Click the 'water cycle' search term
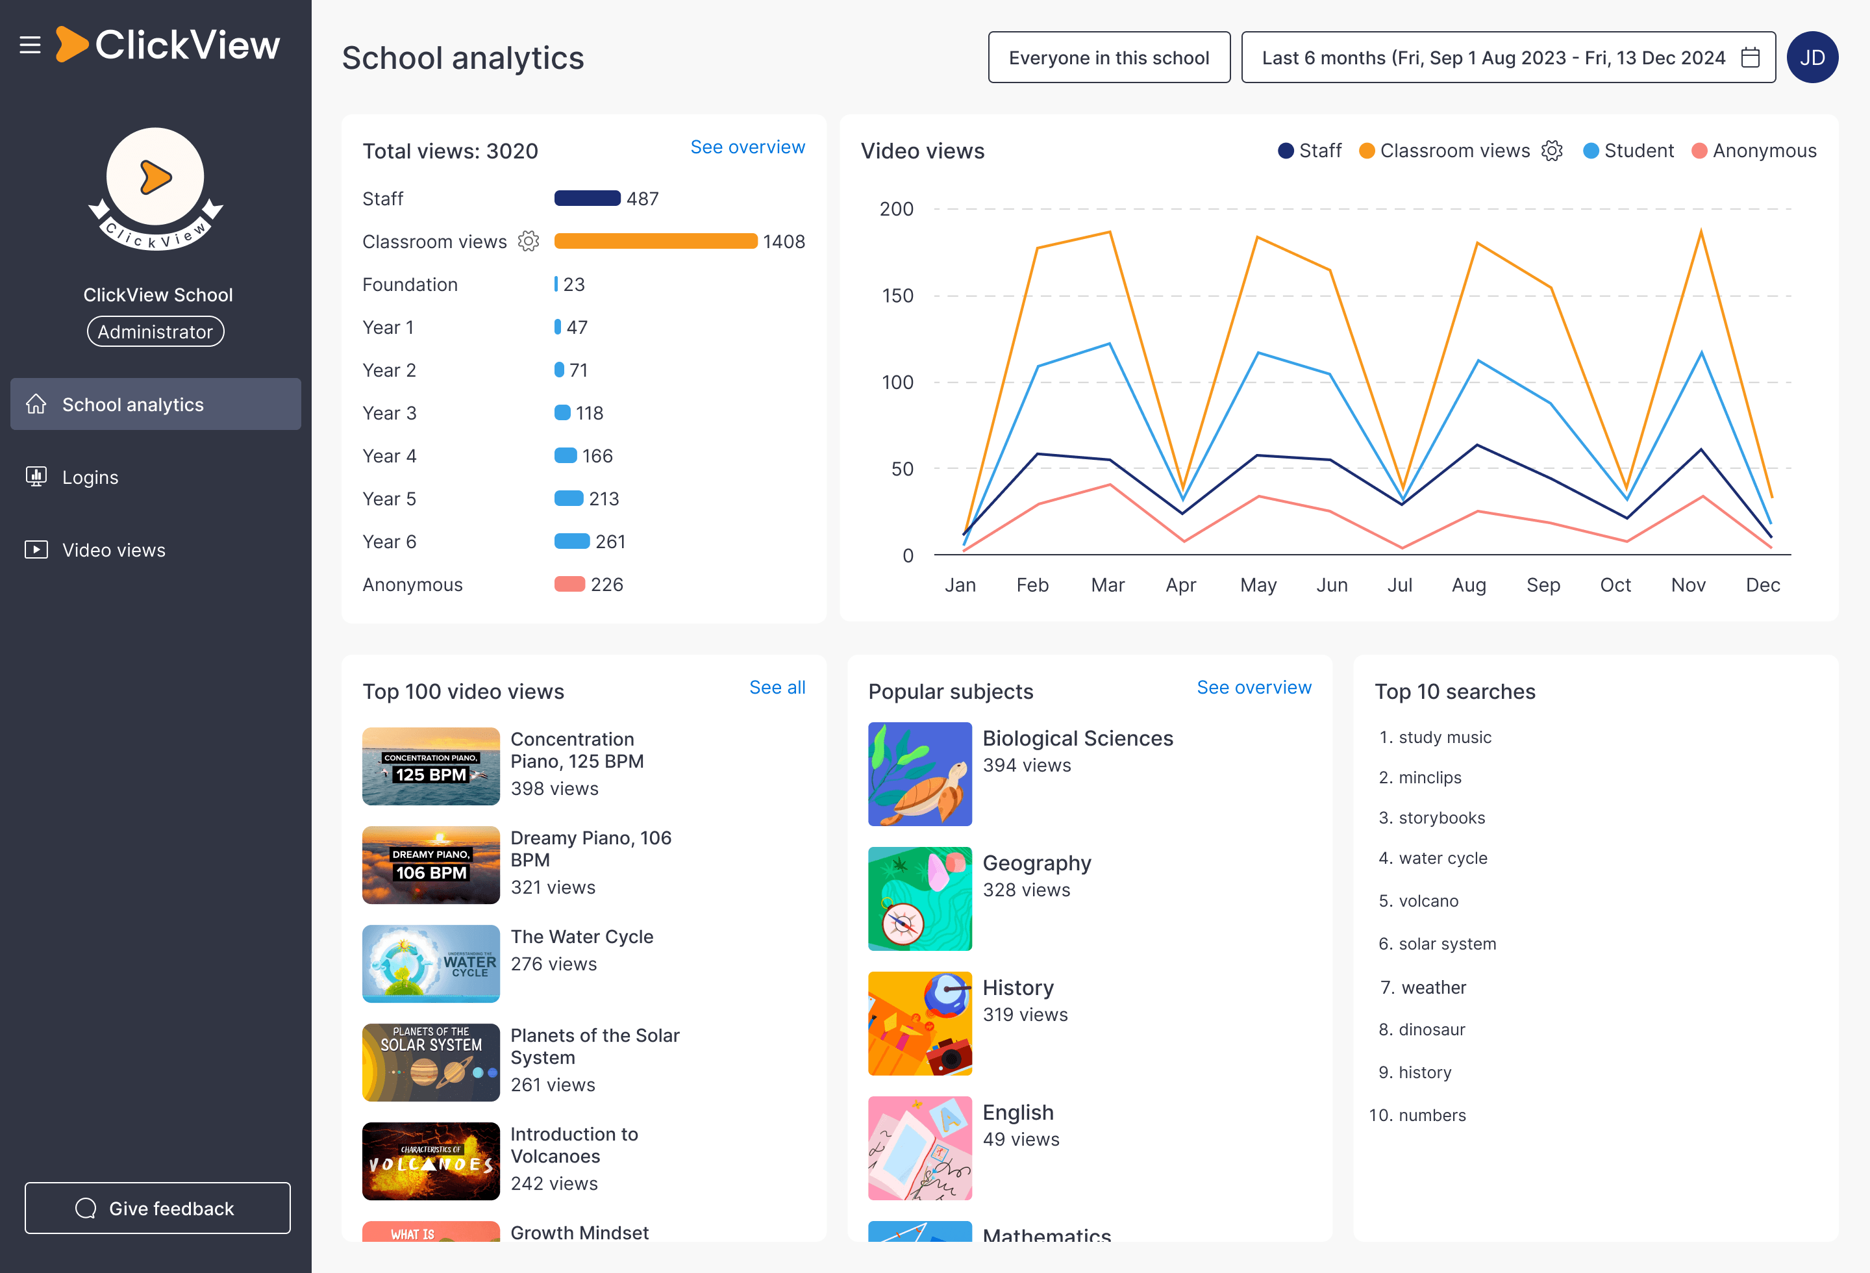 [x=1443, y=858]
